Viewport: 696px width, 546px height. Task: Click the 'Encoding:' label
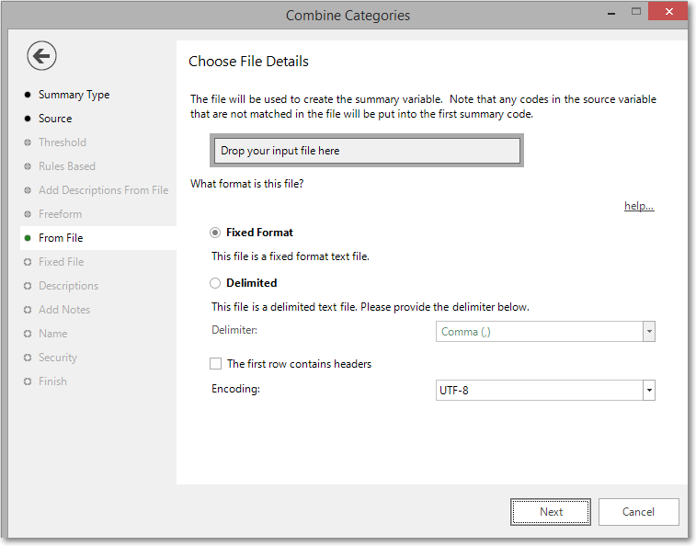(235, 389)
